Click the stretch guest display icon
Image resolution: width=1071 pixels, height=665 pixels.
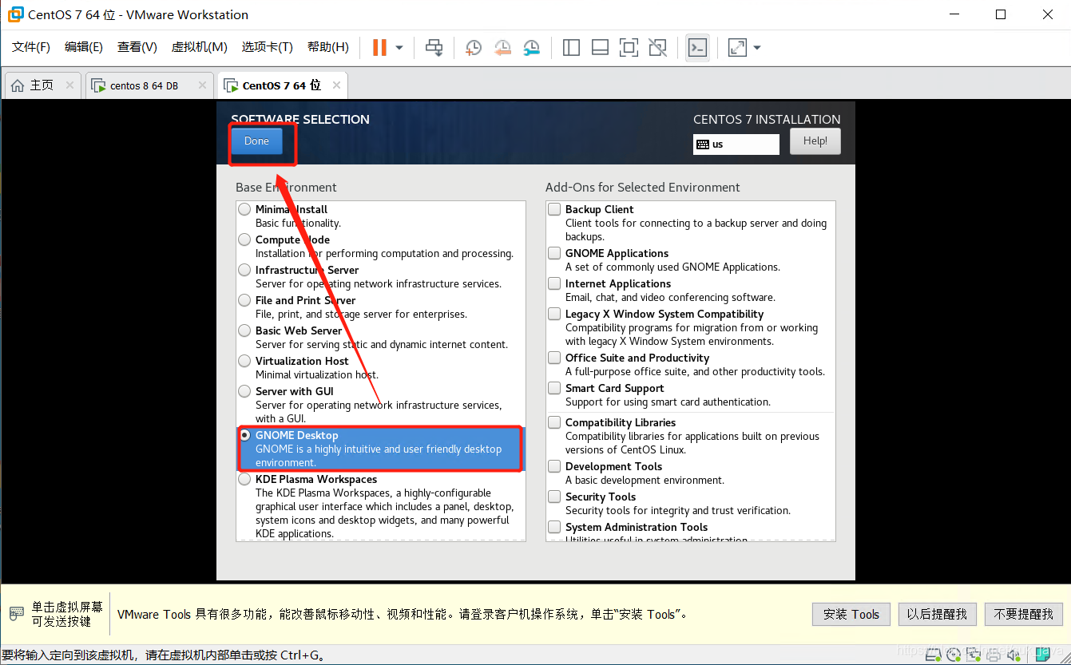tap(737, 48)
